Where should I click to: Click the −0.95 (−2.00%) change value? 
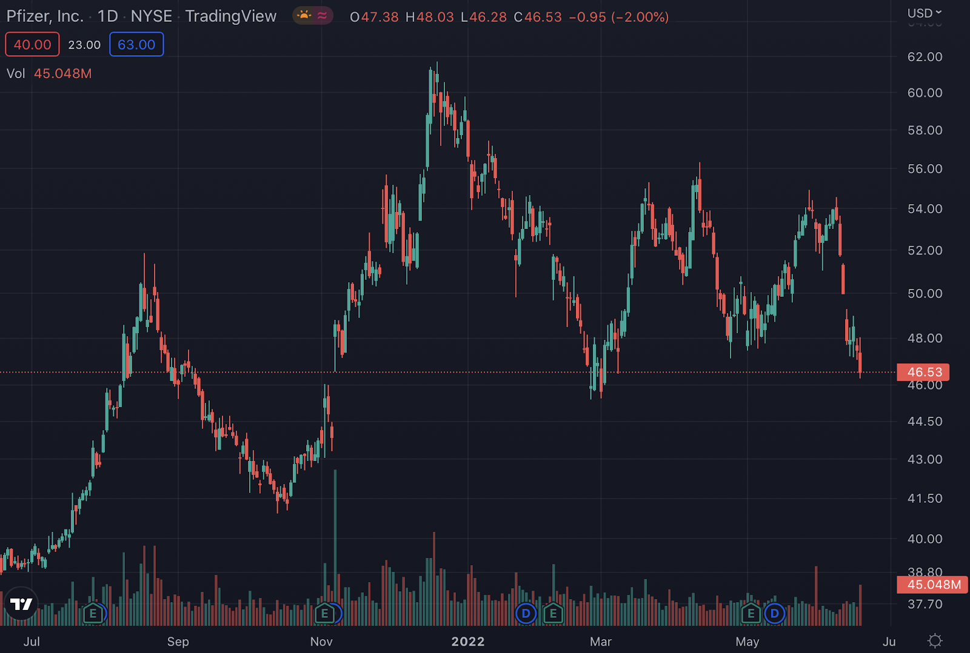[x=619, y=17]
